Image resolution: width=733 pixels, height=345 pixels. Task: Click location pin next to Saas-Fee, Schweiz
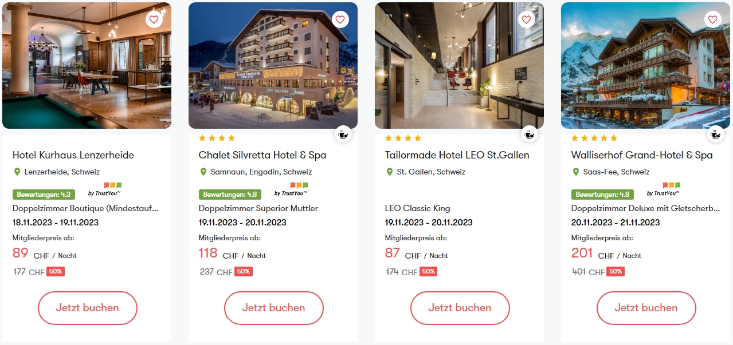[x=576, y=172]
